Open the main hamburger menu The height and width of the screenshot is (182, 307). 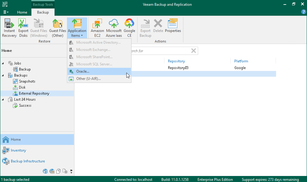coord(6,12)
